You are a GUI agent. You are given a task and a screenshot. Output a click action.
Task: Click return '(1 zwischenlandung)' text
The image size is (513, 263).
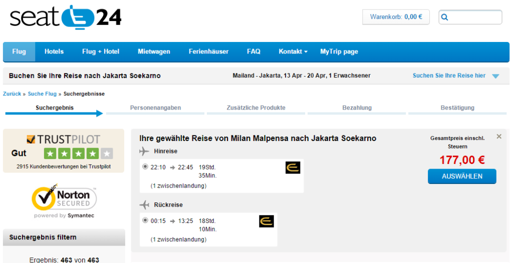click(x=179, y=239)
